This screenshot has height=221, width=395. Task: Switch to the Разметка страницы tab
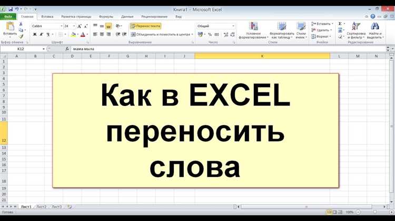76,17
